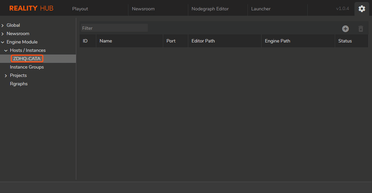Expand the Newsroom chevron in the sidebar
372x193 pixels.
click(x=3, y=33)
